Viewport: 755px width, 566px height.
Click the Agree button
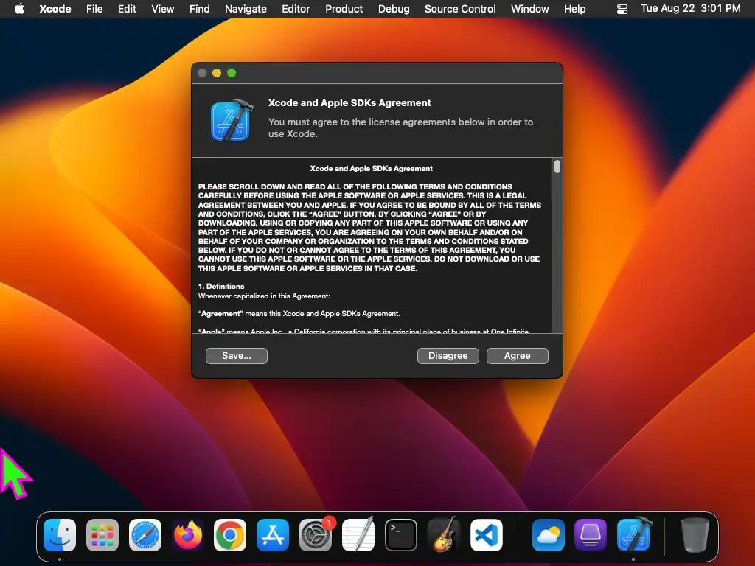point(517,356)
